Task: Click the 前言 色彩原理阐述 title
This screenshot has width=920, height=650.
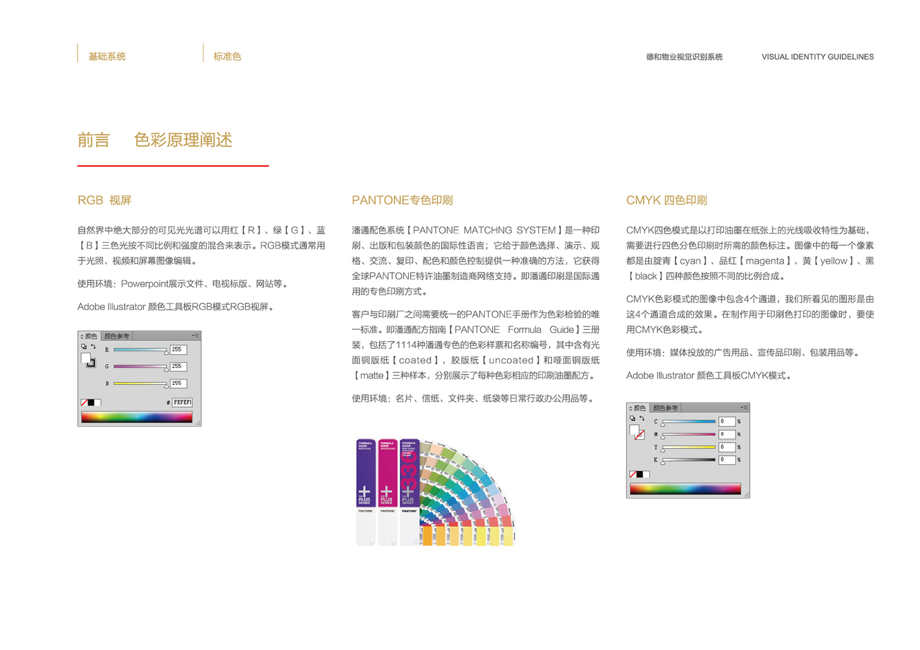Action: click(155, 140)
